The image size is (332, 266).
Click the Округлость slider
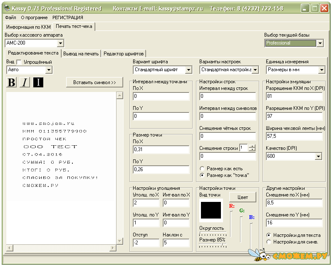[x=213, y=234]
